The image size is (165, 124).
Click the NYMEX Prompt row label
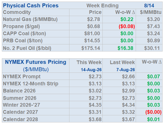click(x=22, y=76)
